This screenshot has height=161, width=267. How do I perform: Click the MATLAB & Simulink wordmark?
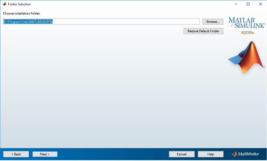pos(242,23)
